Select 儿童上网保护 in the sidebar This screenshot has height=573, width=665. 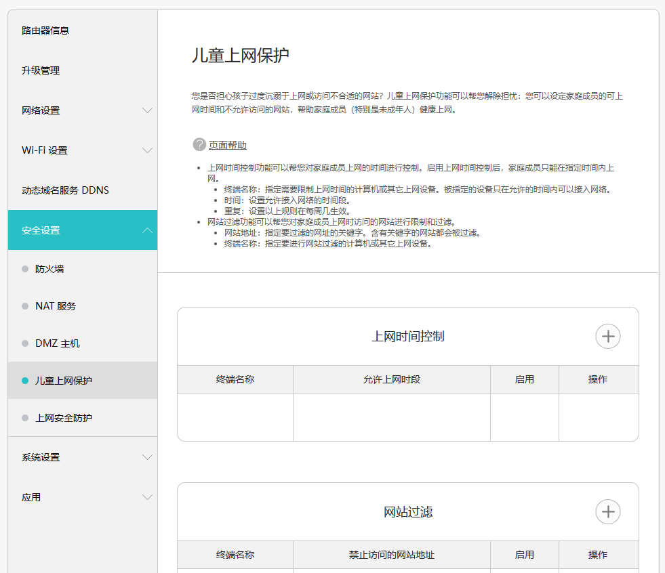[64, 381]
